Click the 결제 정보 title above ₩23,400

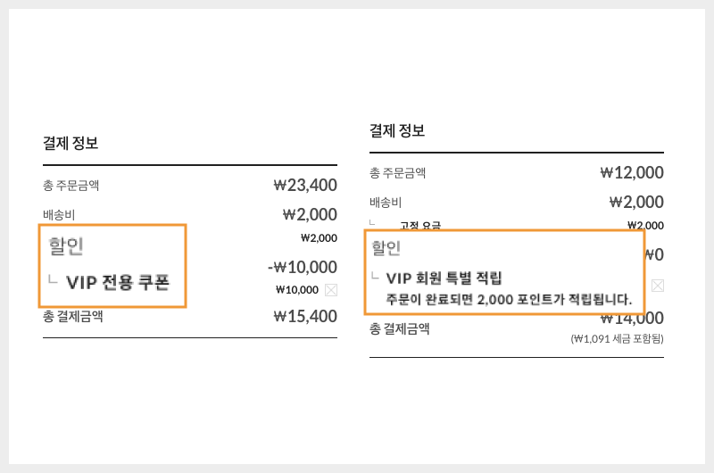[71, 143]
